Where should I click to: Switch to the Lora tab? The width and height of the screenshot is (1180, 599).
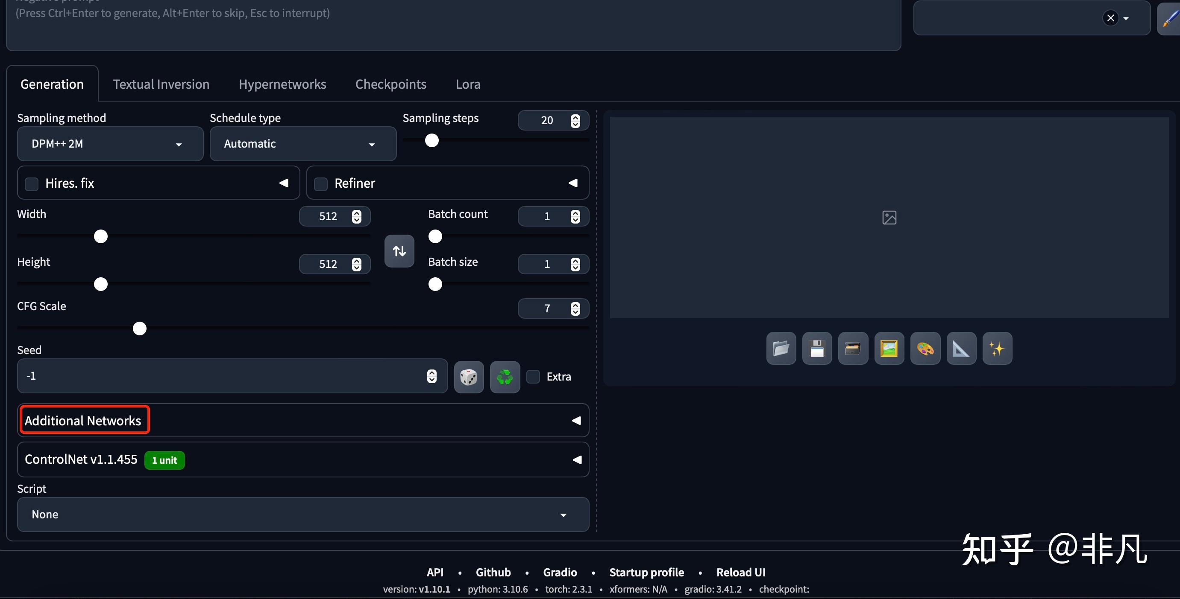[468, 84]
